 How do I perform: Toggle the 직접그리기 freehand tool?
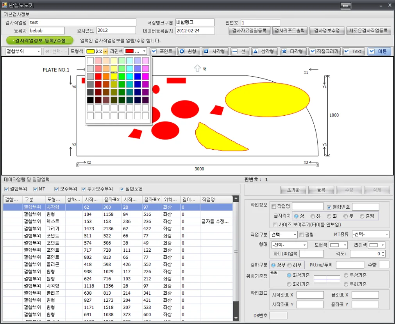324,51
